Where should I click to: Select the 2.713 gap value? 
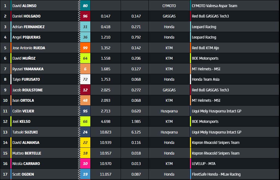pos(106,111)
